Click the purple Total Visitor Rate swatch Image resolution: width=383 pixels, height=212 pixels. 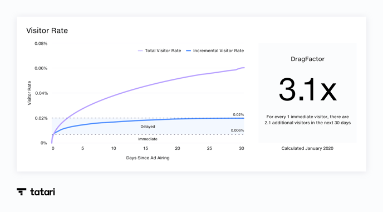(140, 51)
